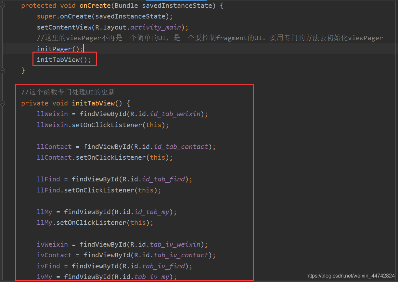
Task: Click the comment line mentioning viewPager and fragment
Action: coord(210,38)
